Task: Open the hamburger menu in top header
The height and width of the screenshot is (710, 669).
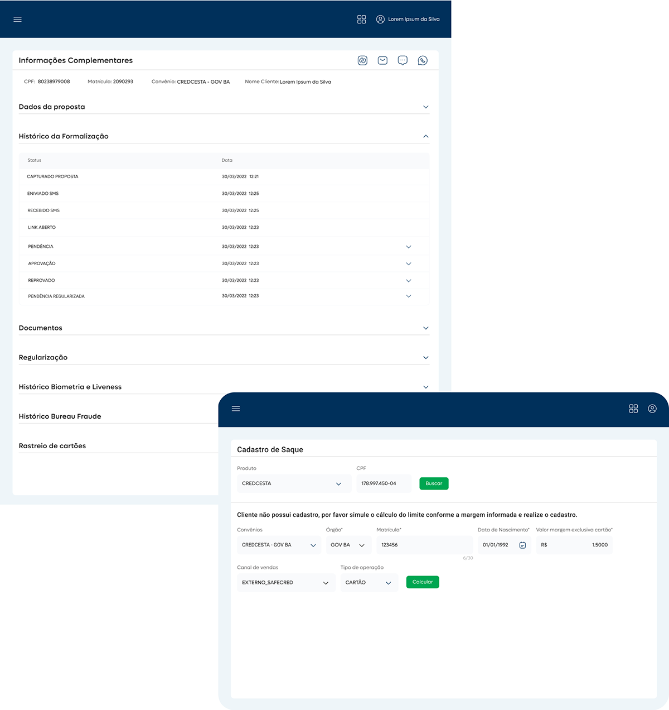Action: point(17,19)
